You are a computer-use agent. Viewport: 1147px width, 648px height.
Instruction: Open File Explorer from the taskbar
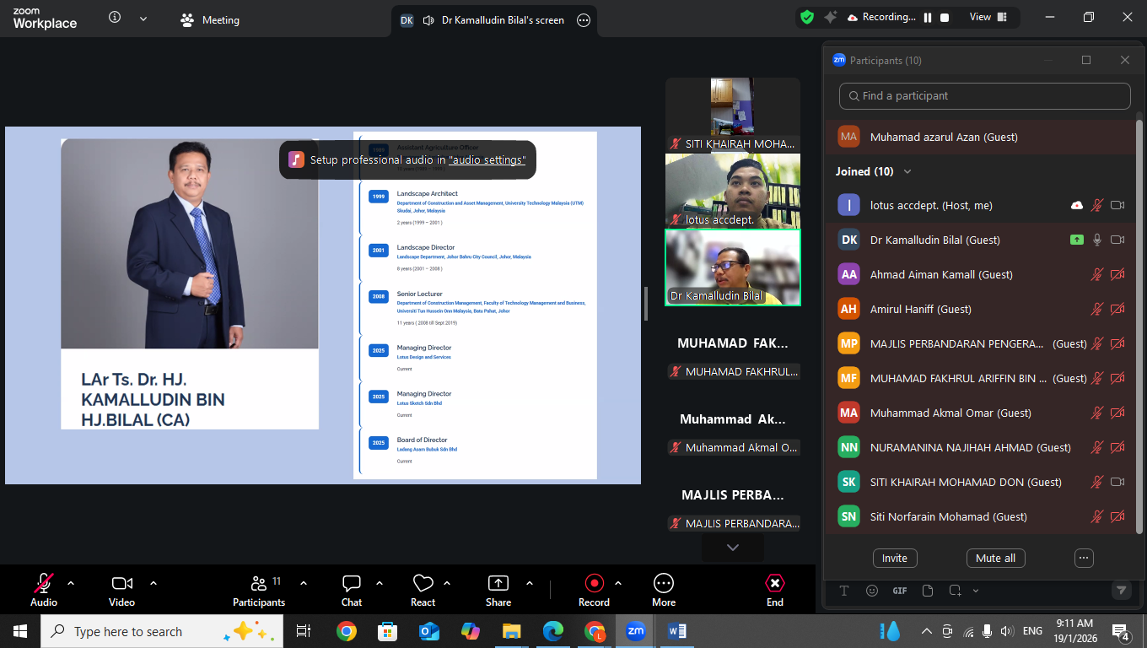click(511, 631)
